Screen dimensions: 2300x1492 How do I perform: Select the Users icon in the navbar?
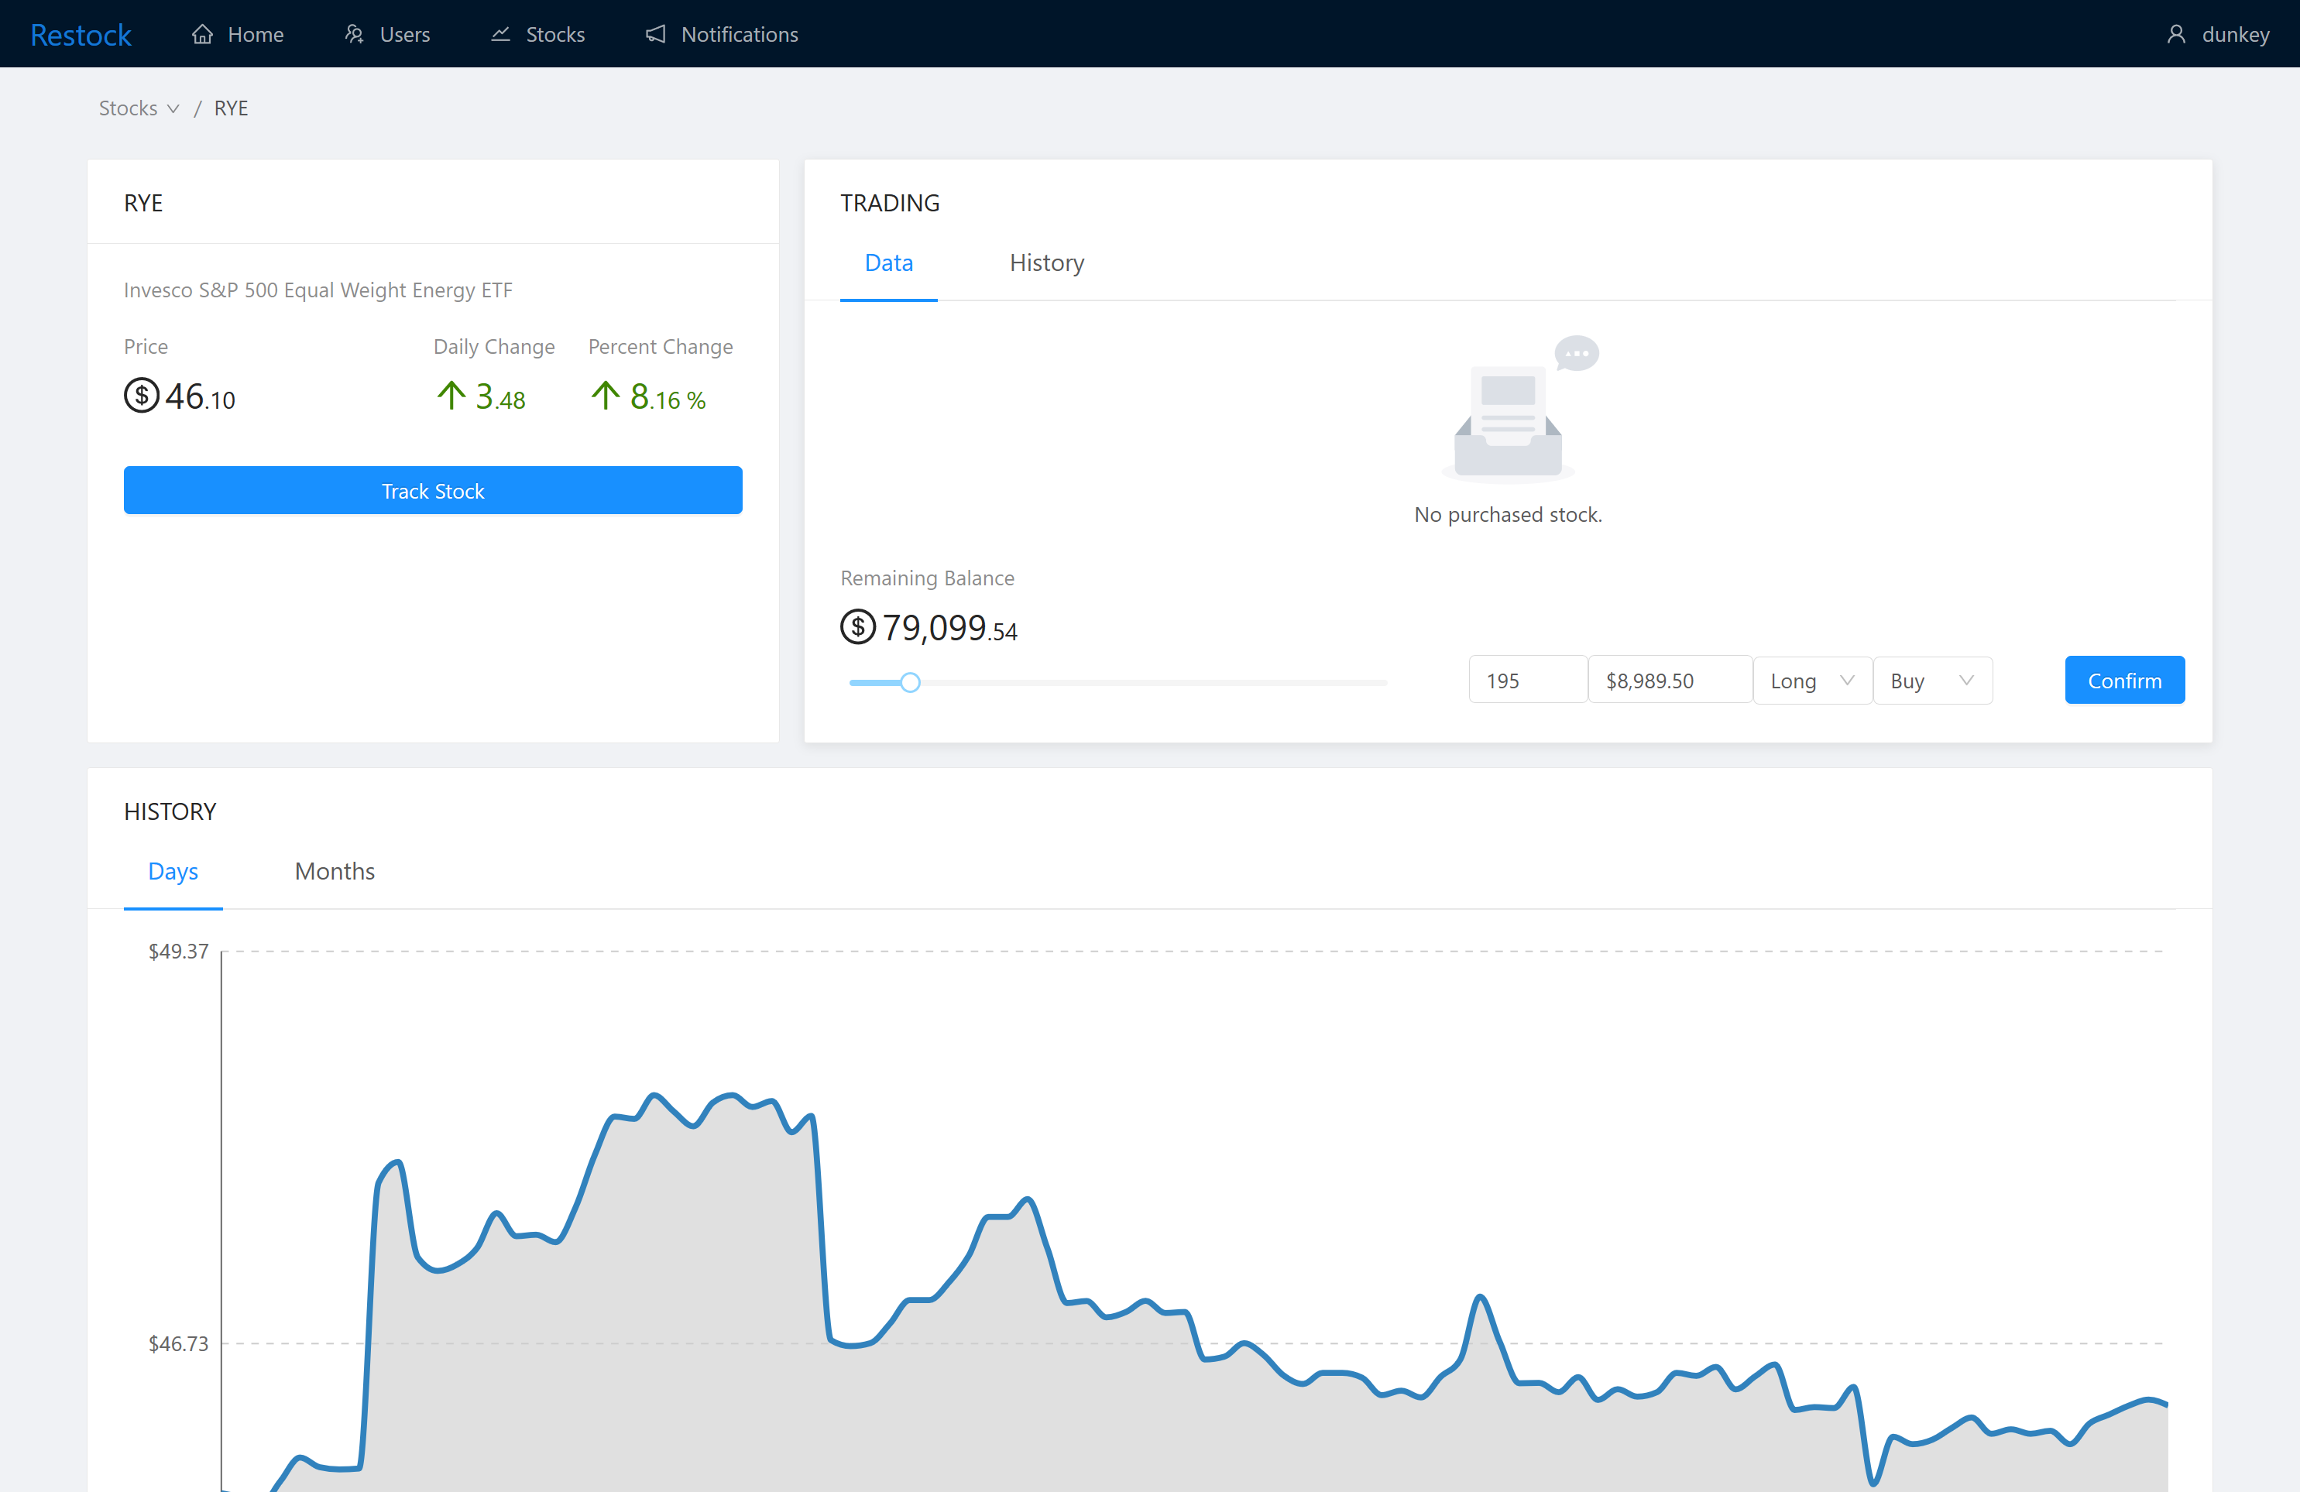(x=355, y=34)
